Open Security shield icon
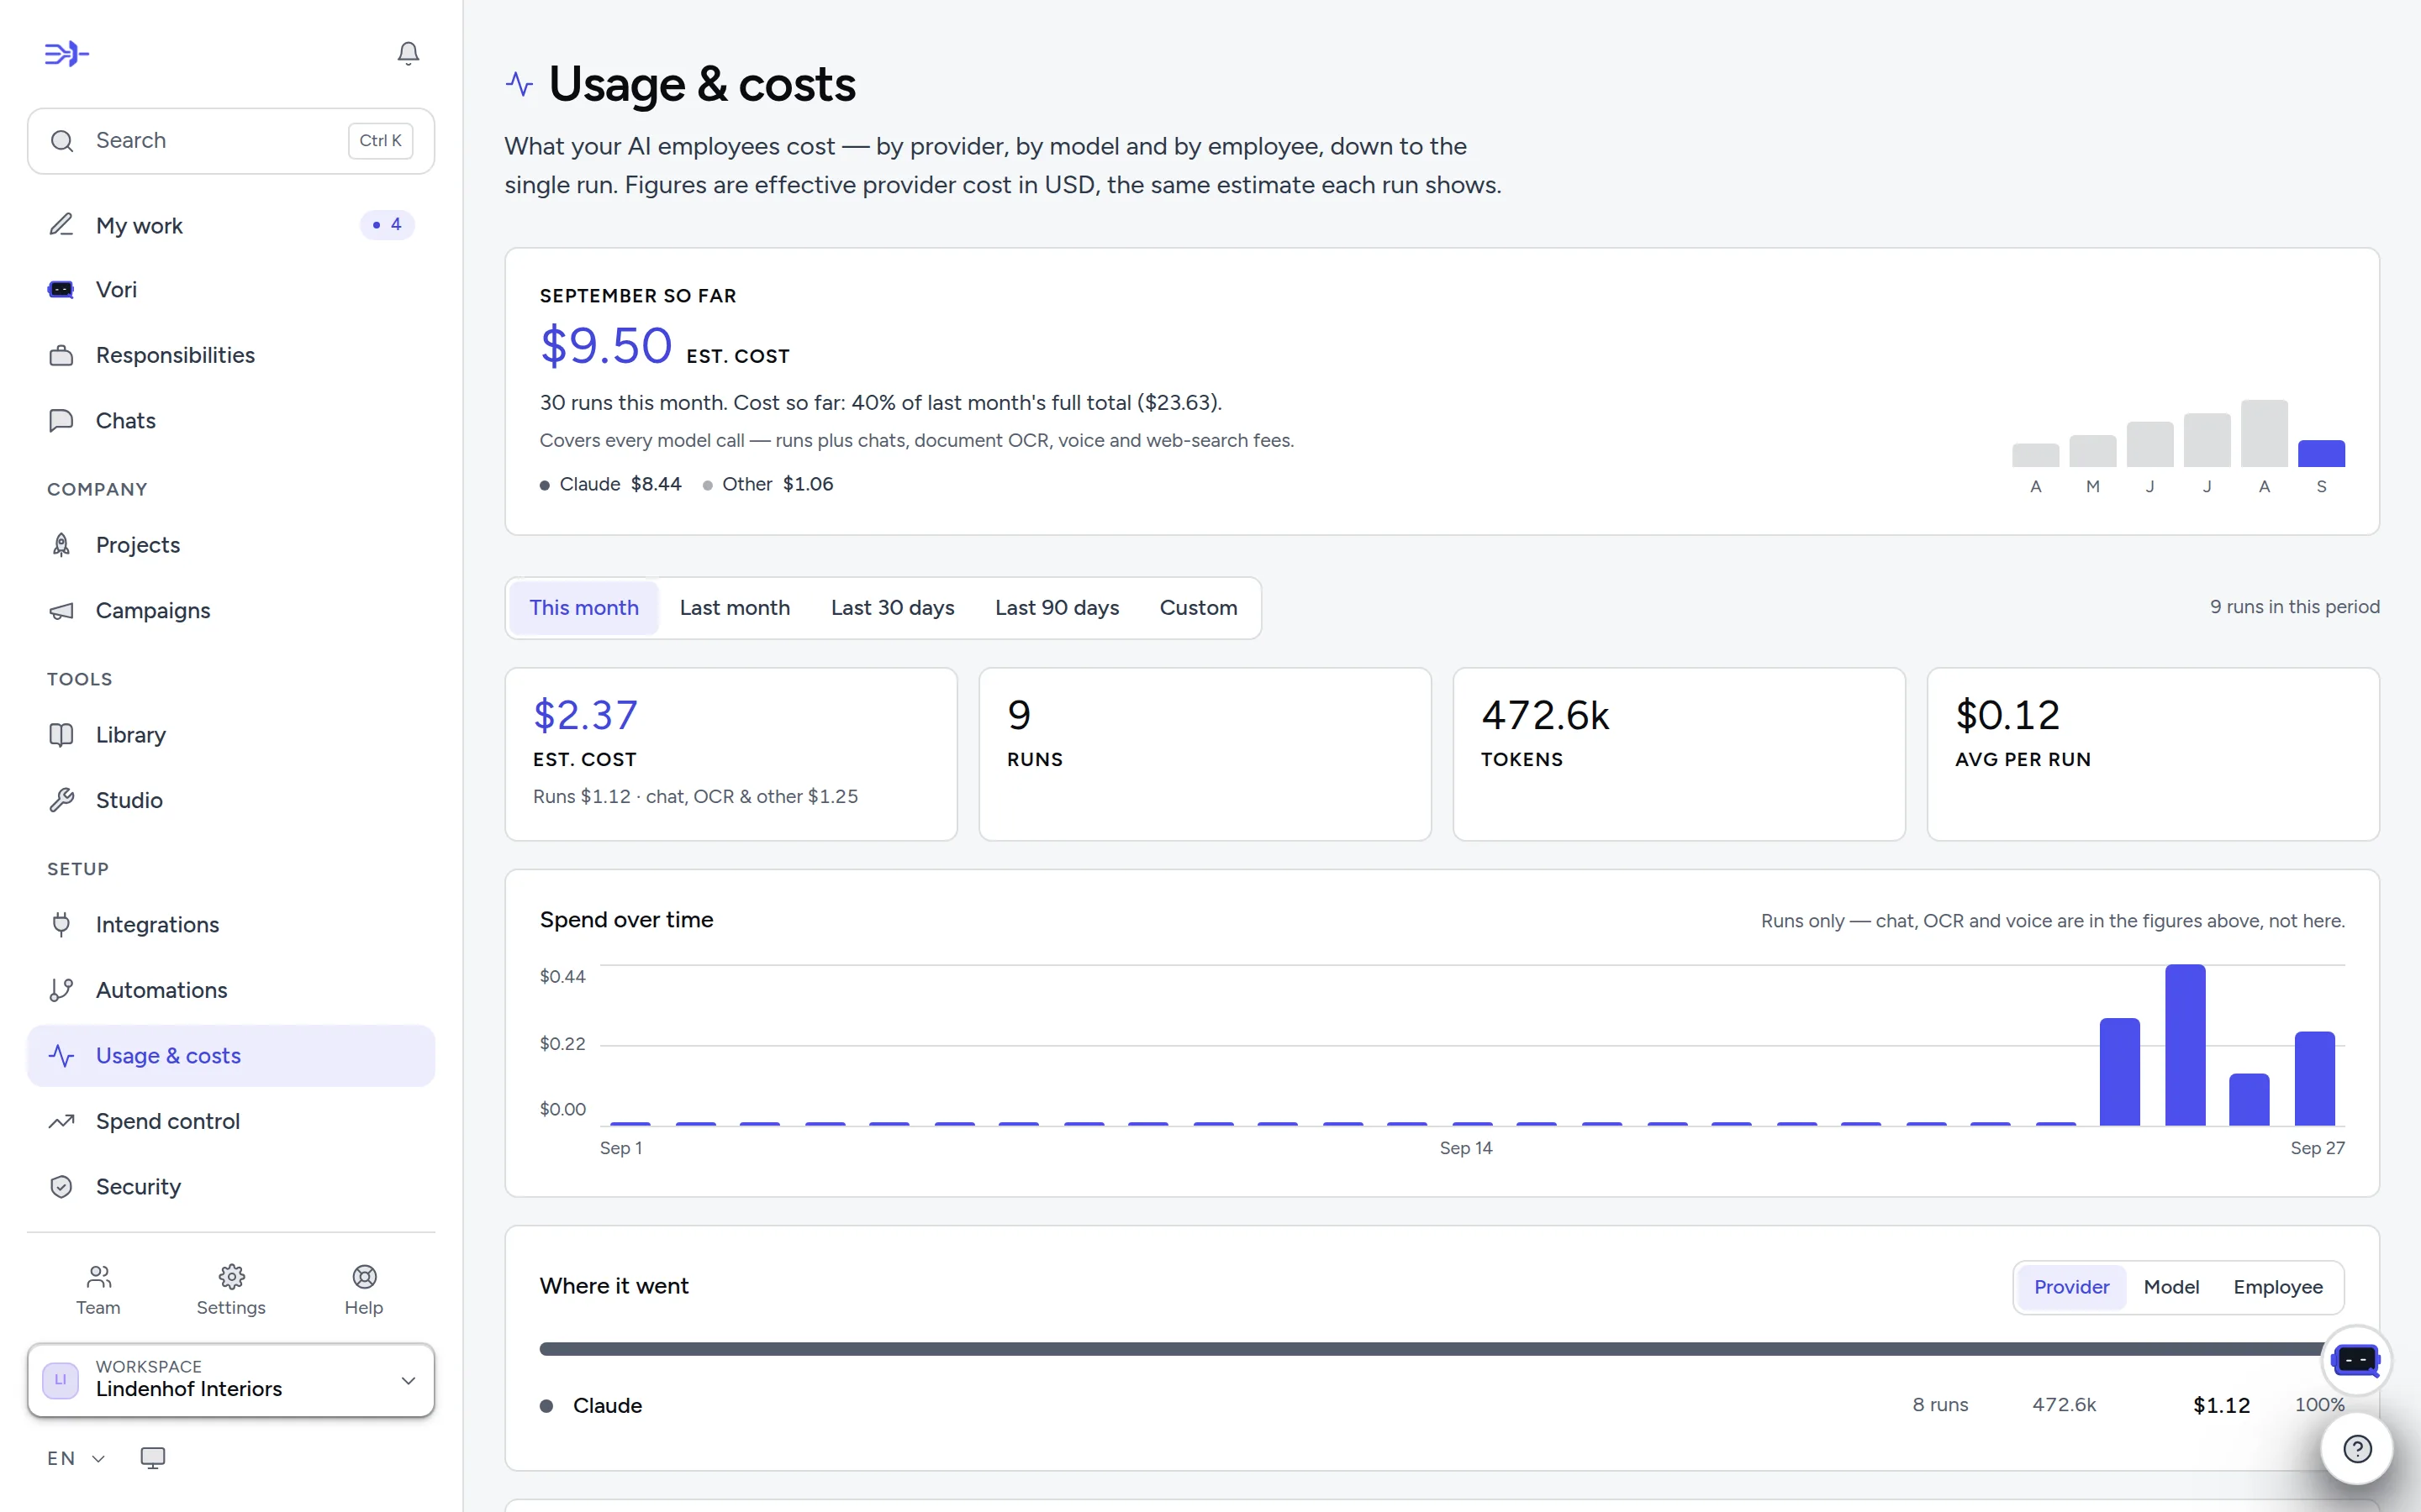Image resolution: width=2421 pixels, height=1512 pixels. click(61, 1186)
